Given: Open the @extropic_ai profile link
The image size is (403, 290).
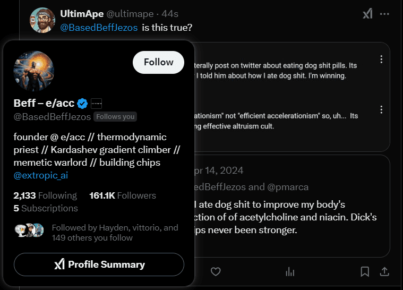Looking at the screenshot, I should 41,175.
